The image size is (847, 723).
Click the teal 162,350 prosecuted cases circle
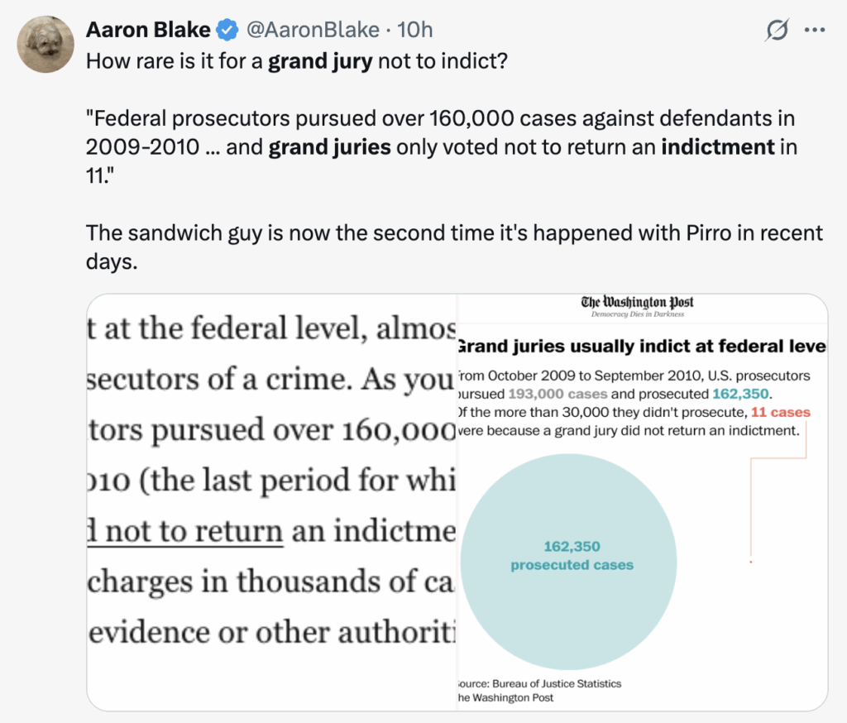[x=569, y=562]
